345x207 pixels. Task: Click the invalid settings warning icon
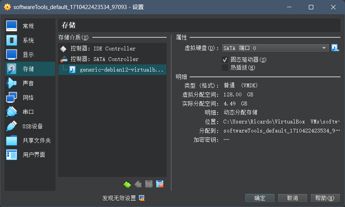142,198
